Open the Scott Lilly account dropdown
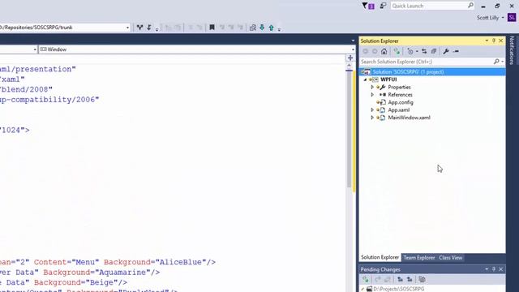This screenshot has width=519, height=292. click(x=490, y=18)
